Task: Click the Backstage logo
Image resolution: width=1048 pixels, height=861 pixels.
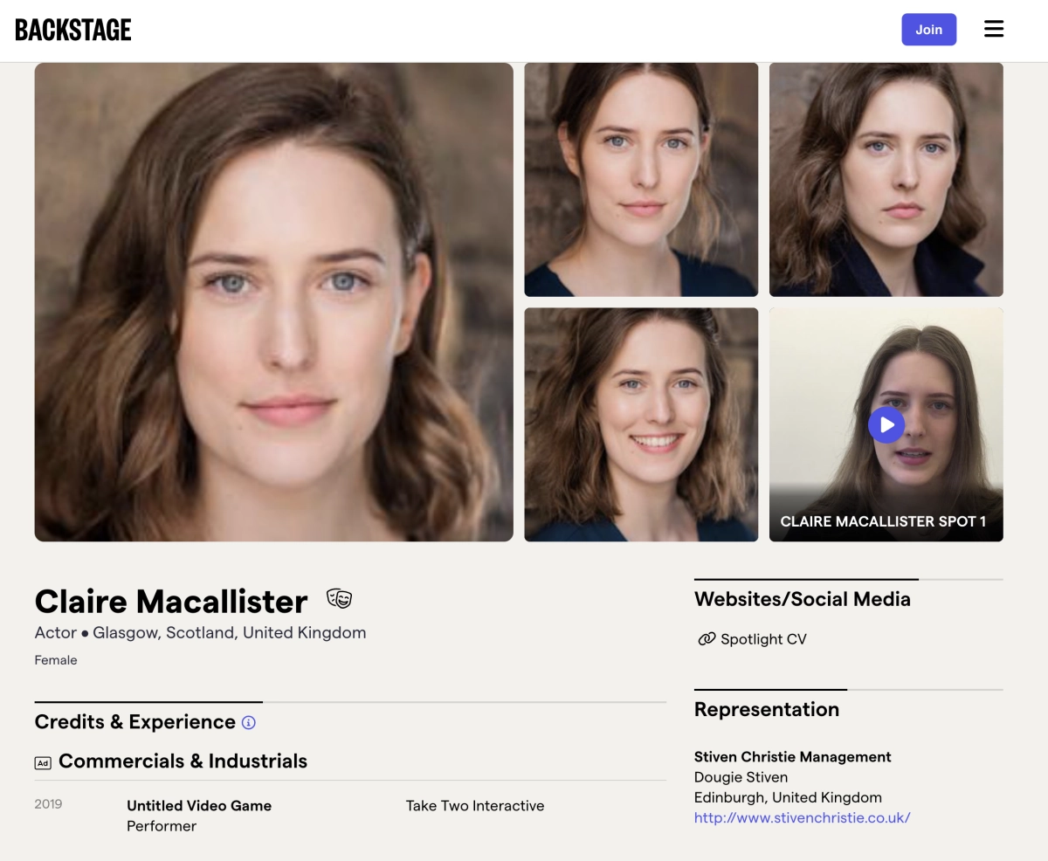Action: click(73, 30)
